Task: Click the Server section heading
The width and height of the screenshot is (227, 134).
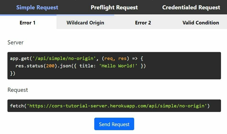Action: pyautogui.click(x=15, y=42)
